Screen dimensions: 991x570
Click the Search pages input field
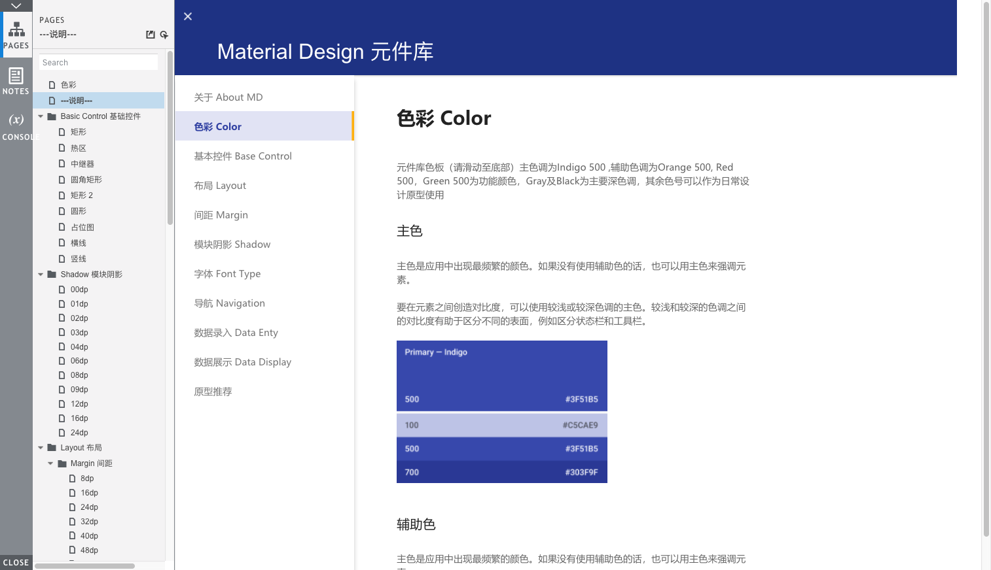98,62
